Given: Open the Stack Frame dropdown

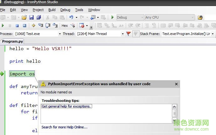Looking at the screenshot, I should pyautogui.click(x=188, y=34).
